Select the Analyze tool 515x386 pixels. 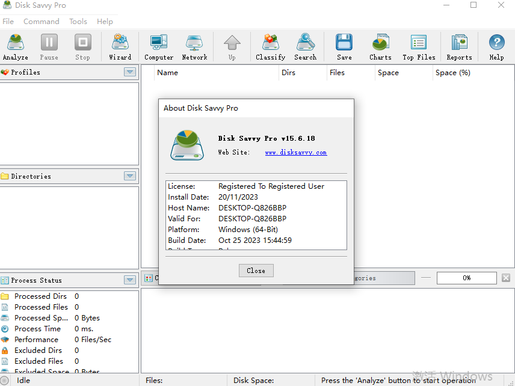click(15, 47)
